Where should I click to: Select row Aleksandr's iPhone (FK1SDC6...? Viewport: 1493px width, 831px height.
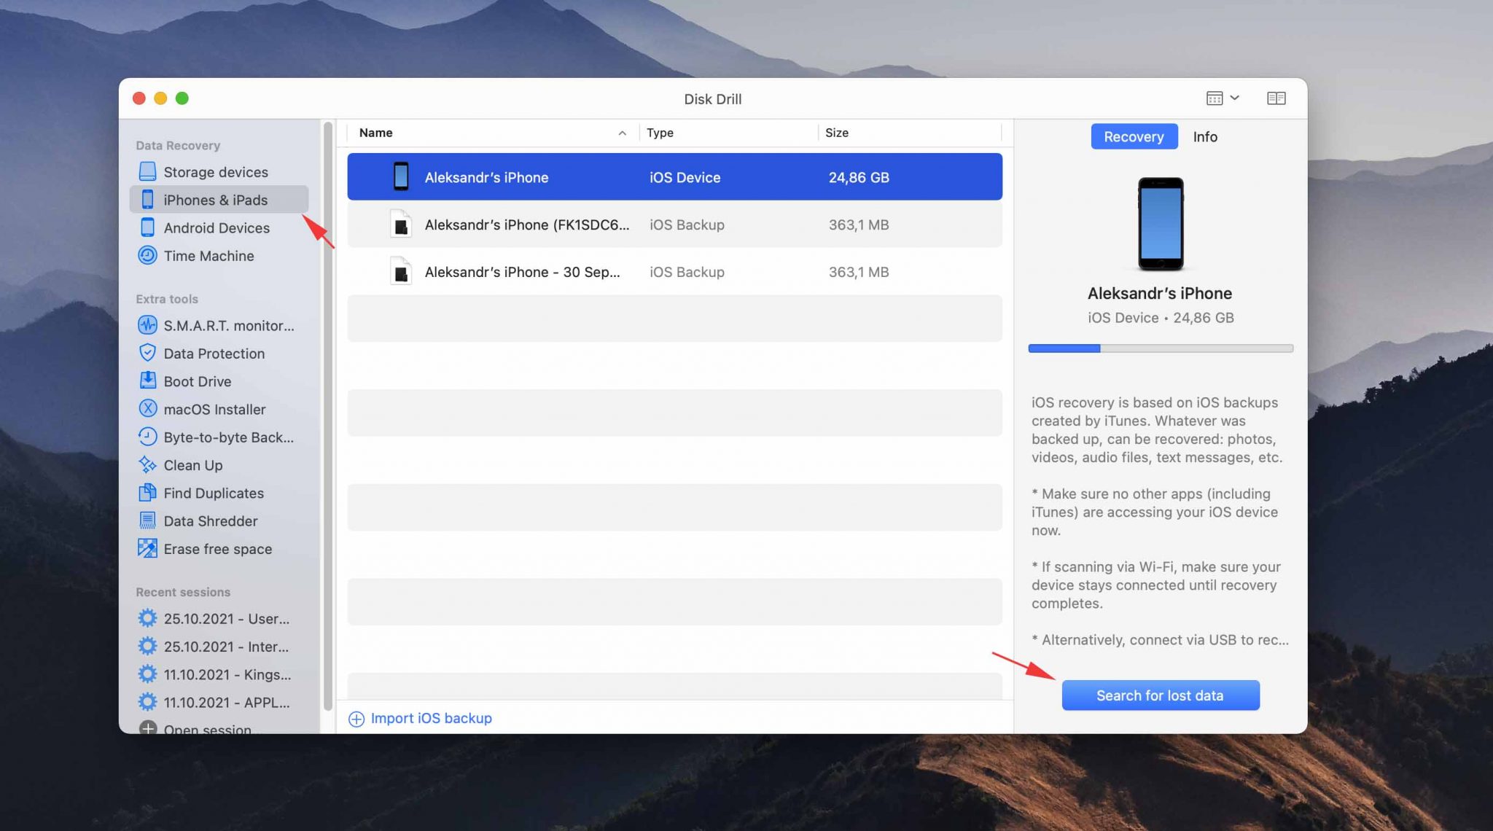click(x=674, y=225)
